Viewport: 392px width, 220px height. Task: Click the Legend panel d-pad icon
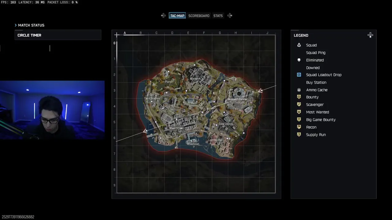370,35
